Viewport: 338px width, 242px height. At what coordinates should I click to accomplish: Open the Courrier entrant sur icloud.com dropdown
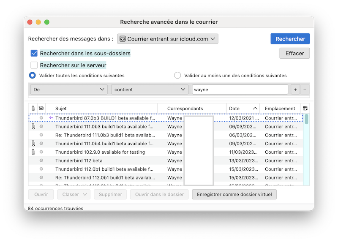168,39
